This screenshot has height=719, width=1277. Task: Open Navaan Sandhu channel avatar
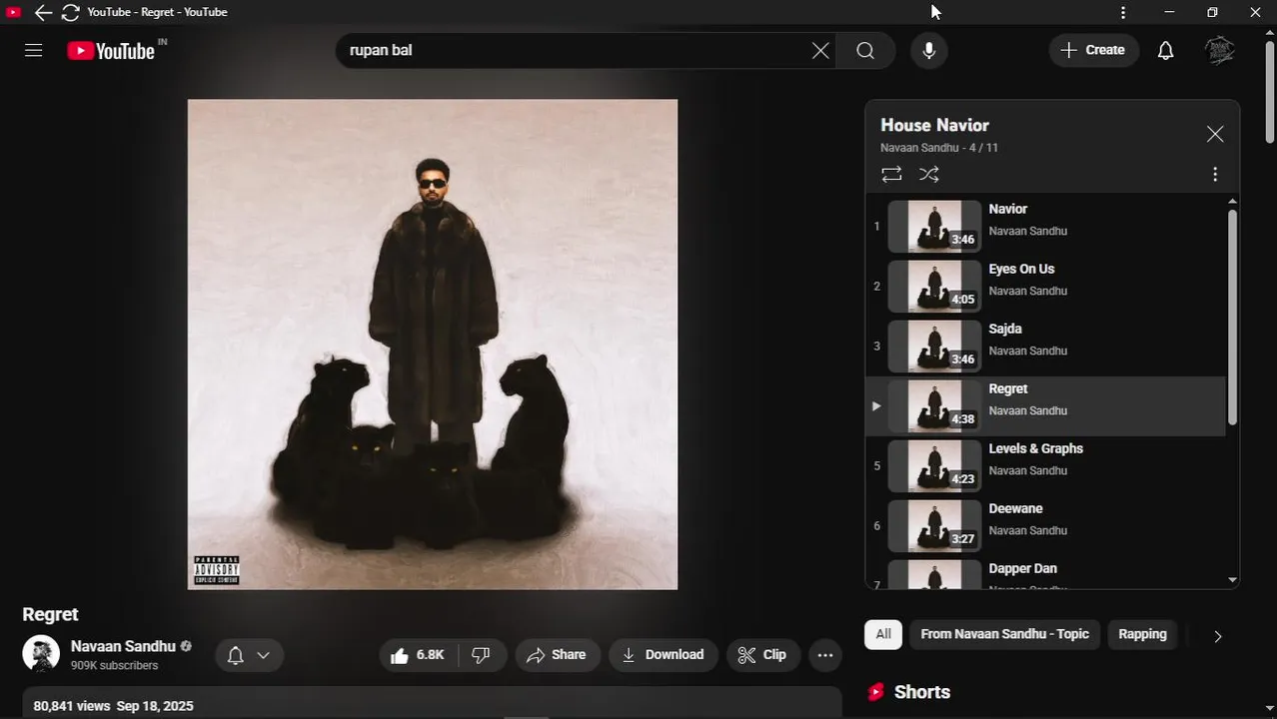(x=41, y=654)
